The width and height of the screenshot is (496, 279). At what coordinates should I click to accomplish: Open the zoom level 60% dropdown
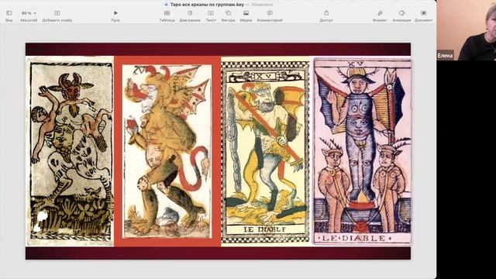coord(29,13)
